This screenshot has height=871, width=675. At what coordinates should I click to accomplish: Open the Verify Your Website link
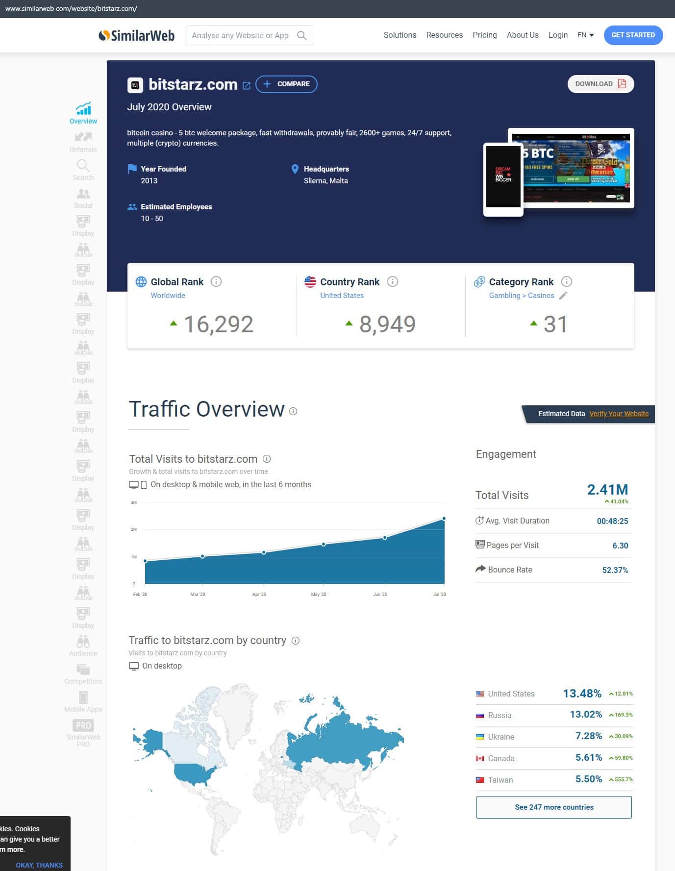(619, 414)
